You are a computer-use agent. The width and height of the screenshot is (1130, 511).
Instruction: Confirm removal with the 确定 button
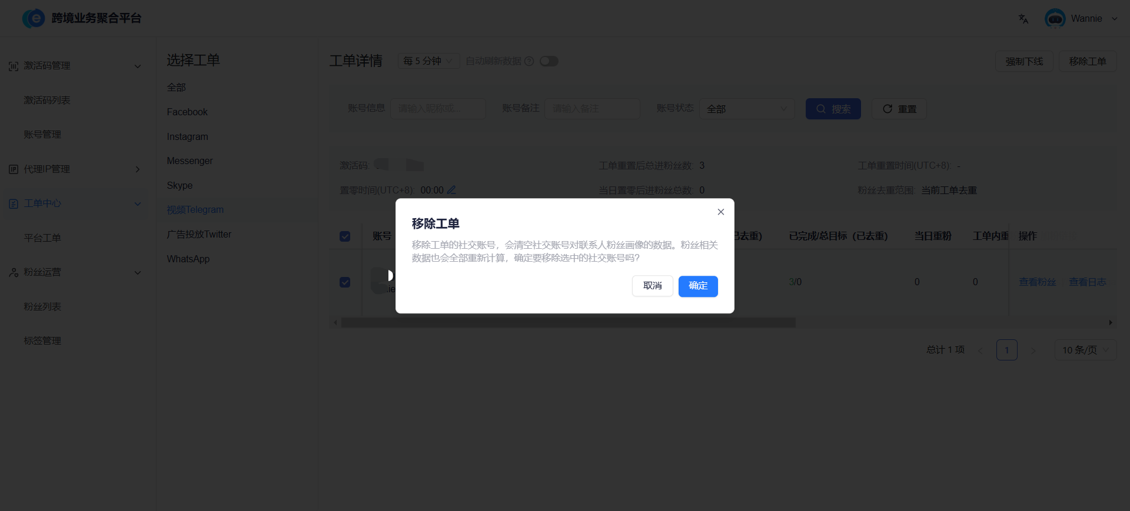tap(698, 286)
